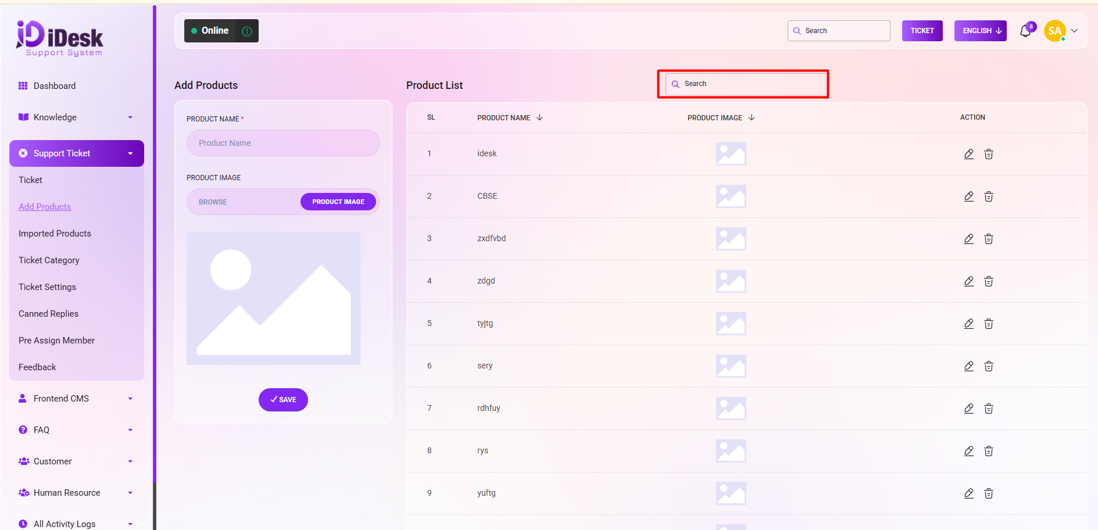Screen dimensions: 1098x530
Task: Click the edit icon for rys product
Action: pos(968,451)
